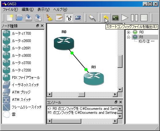Undock the node types panel

click(x=38, y=26)
